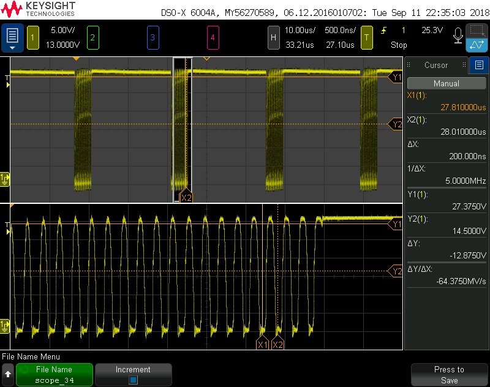Click the trigger level value 25.3V

(432, 30)
